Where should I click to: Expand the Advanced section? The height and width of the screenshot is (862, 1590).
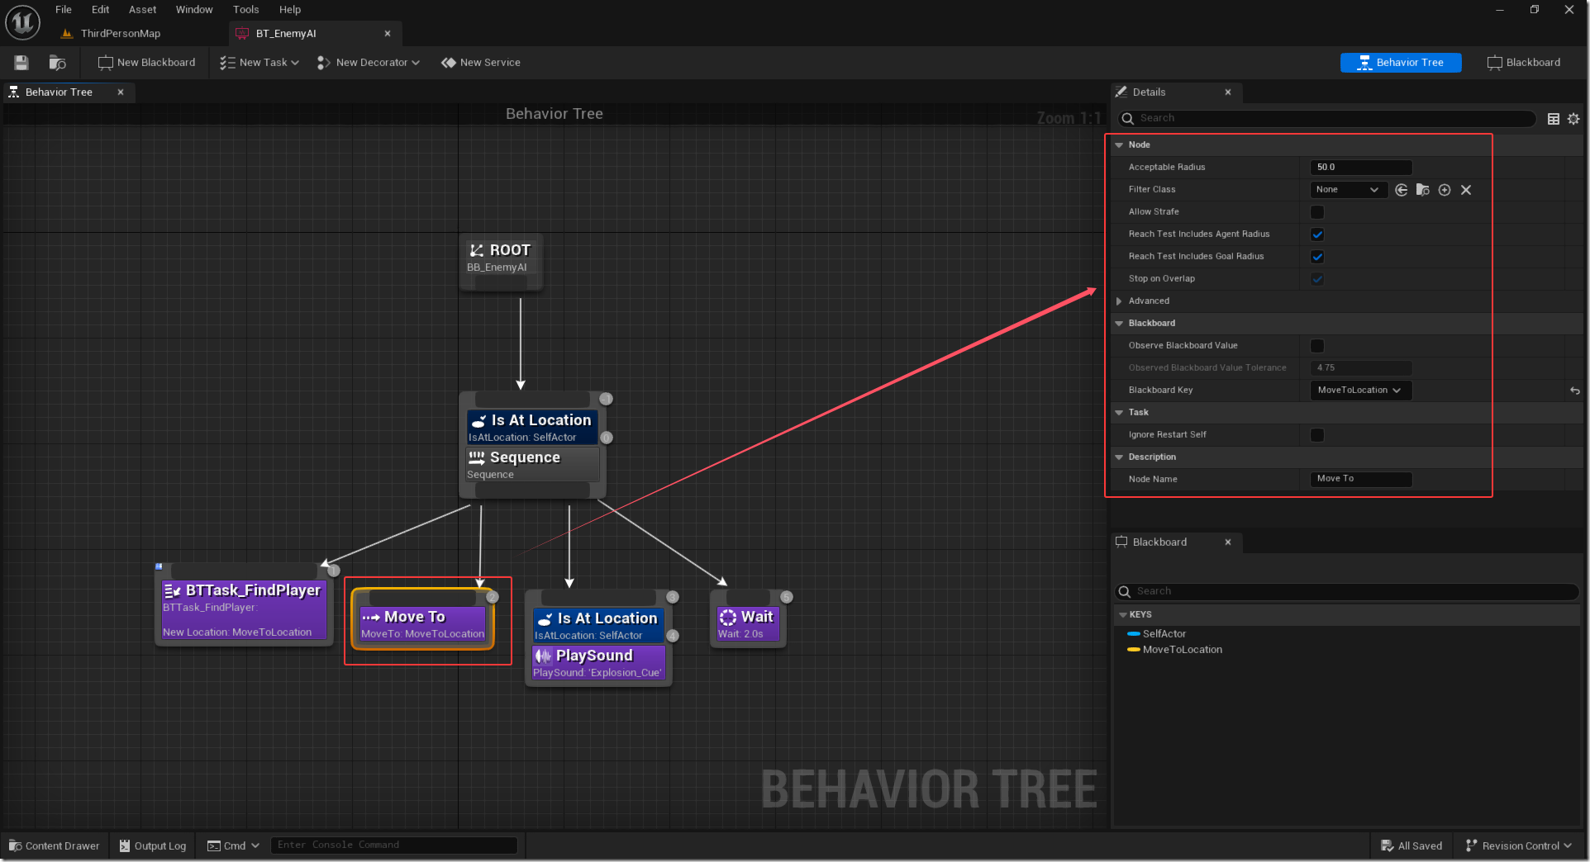[1119, 301]
